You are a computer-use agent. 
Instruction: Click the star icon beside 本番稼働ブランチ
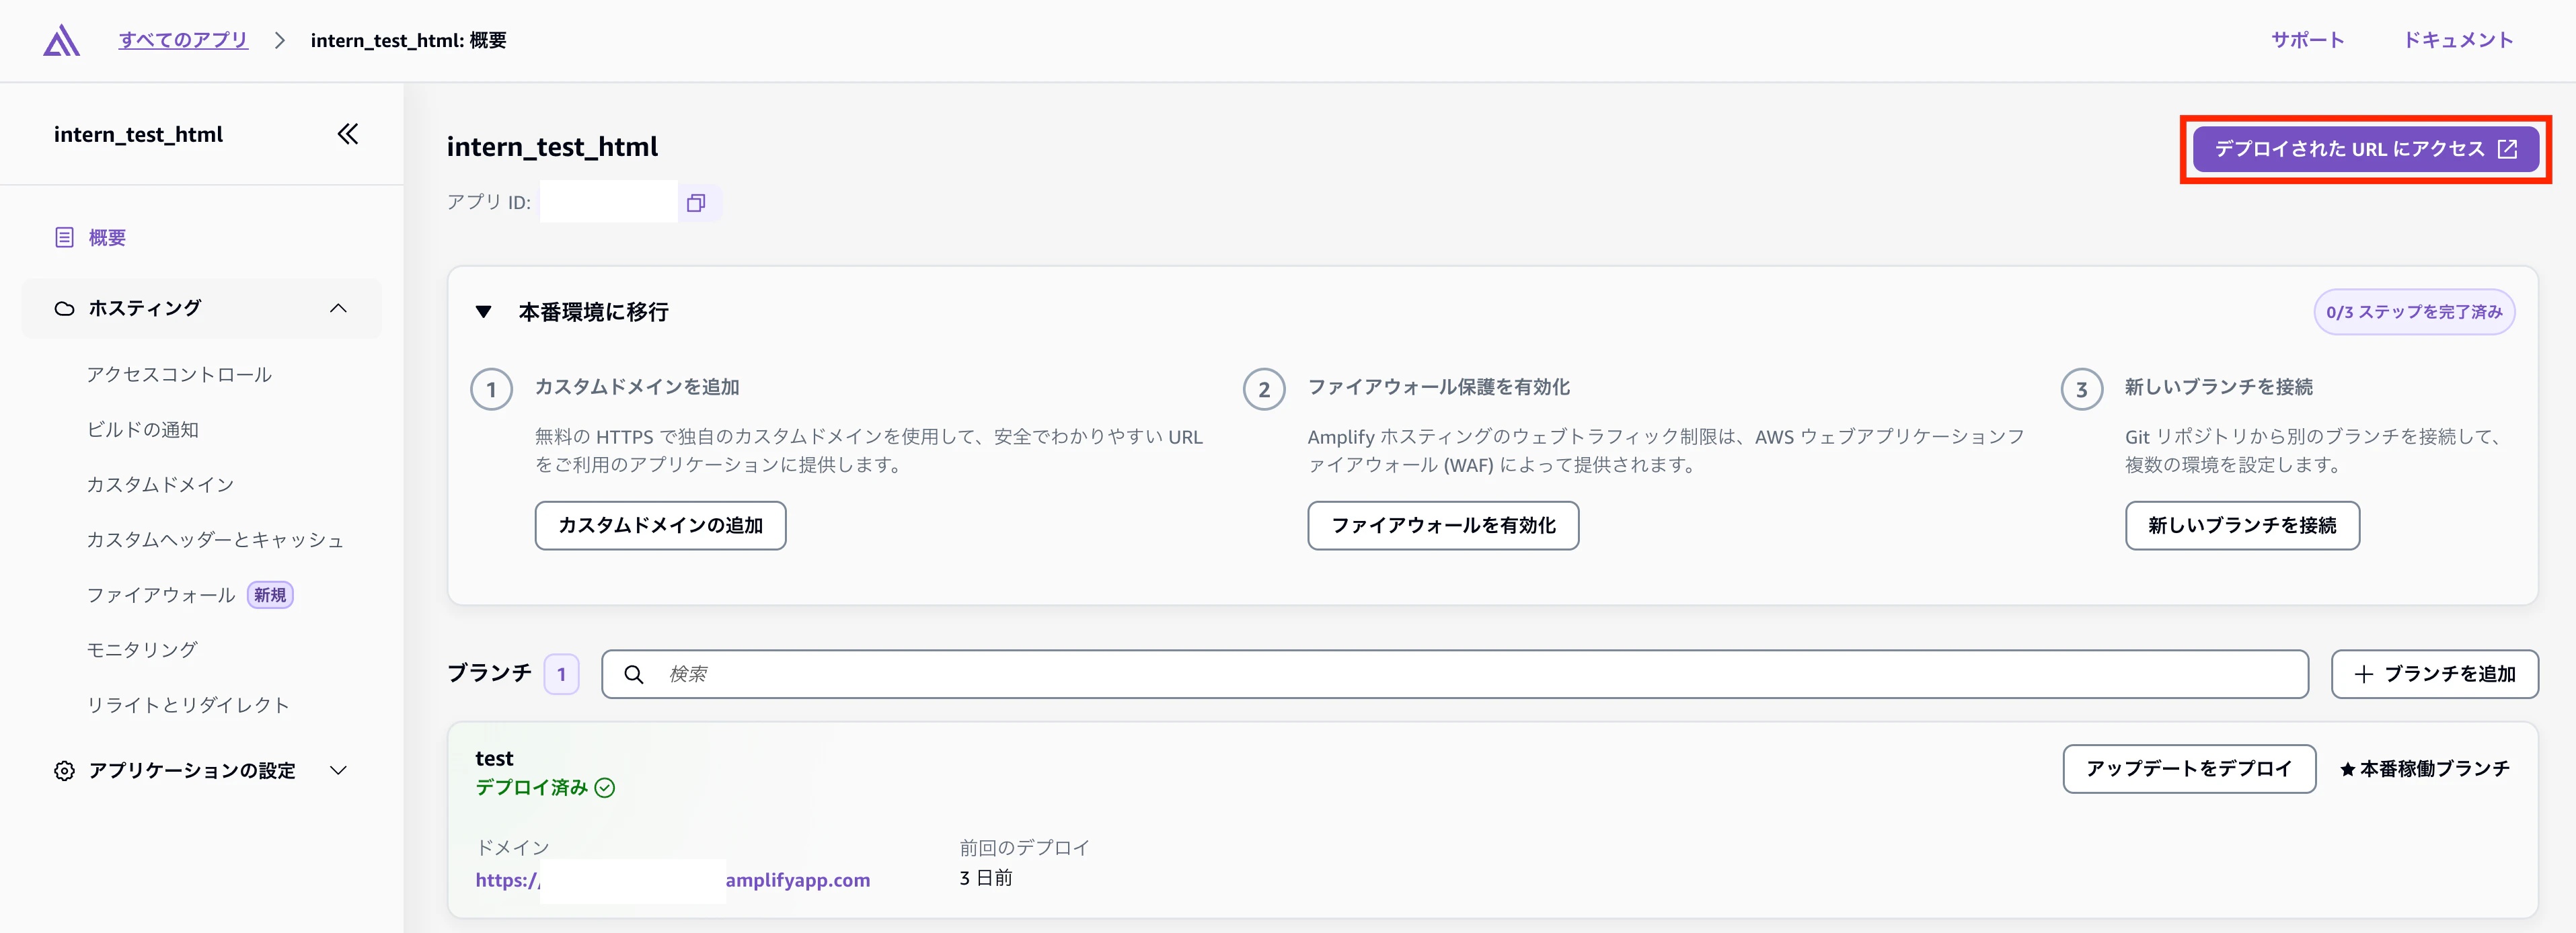click(x=2348, y=768)
